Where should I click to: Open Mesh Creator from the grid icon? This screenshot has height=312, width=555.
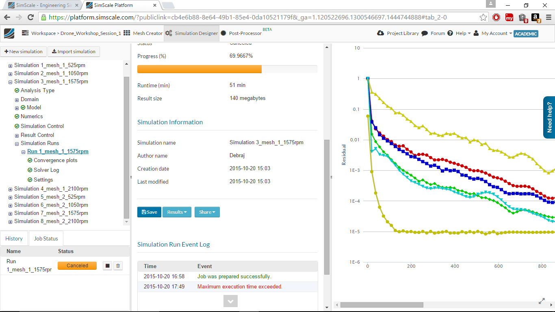[127, 33]
